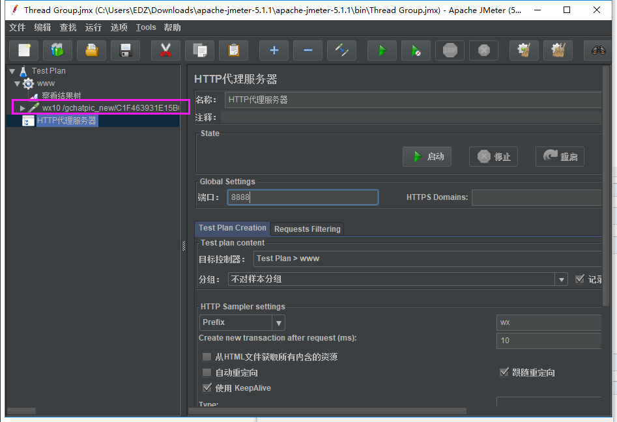The image size is (617, 422).
Task: Open the 文件 menu
Action: (18, 27)
